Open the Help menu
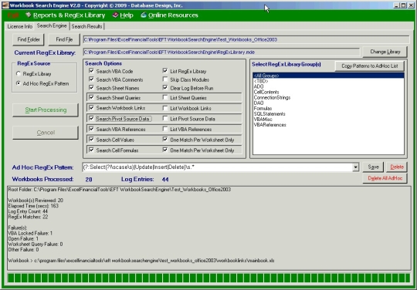The height and width of the screenshot is (290, 417). (127, 15)
